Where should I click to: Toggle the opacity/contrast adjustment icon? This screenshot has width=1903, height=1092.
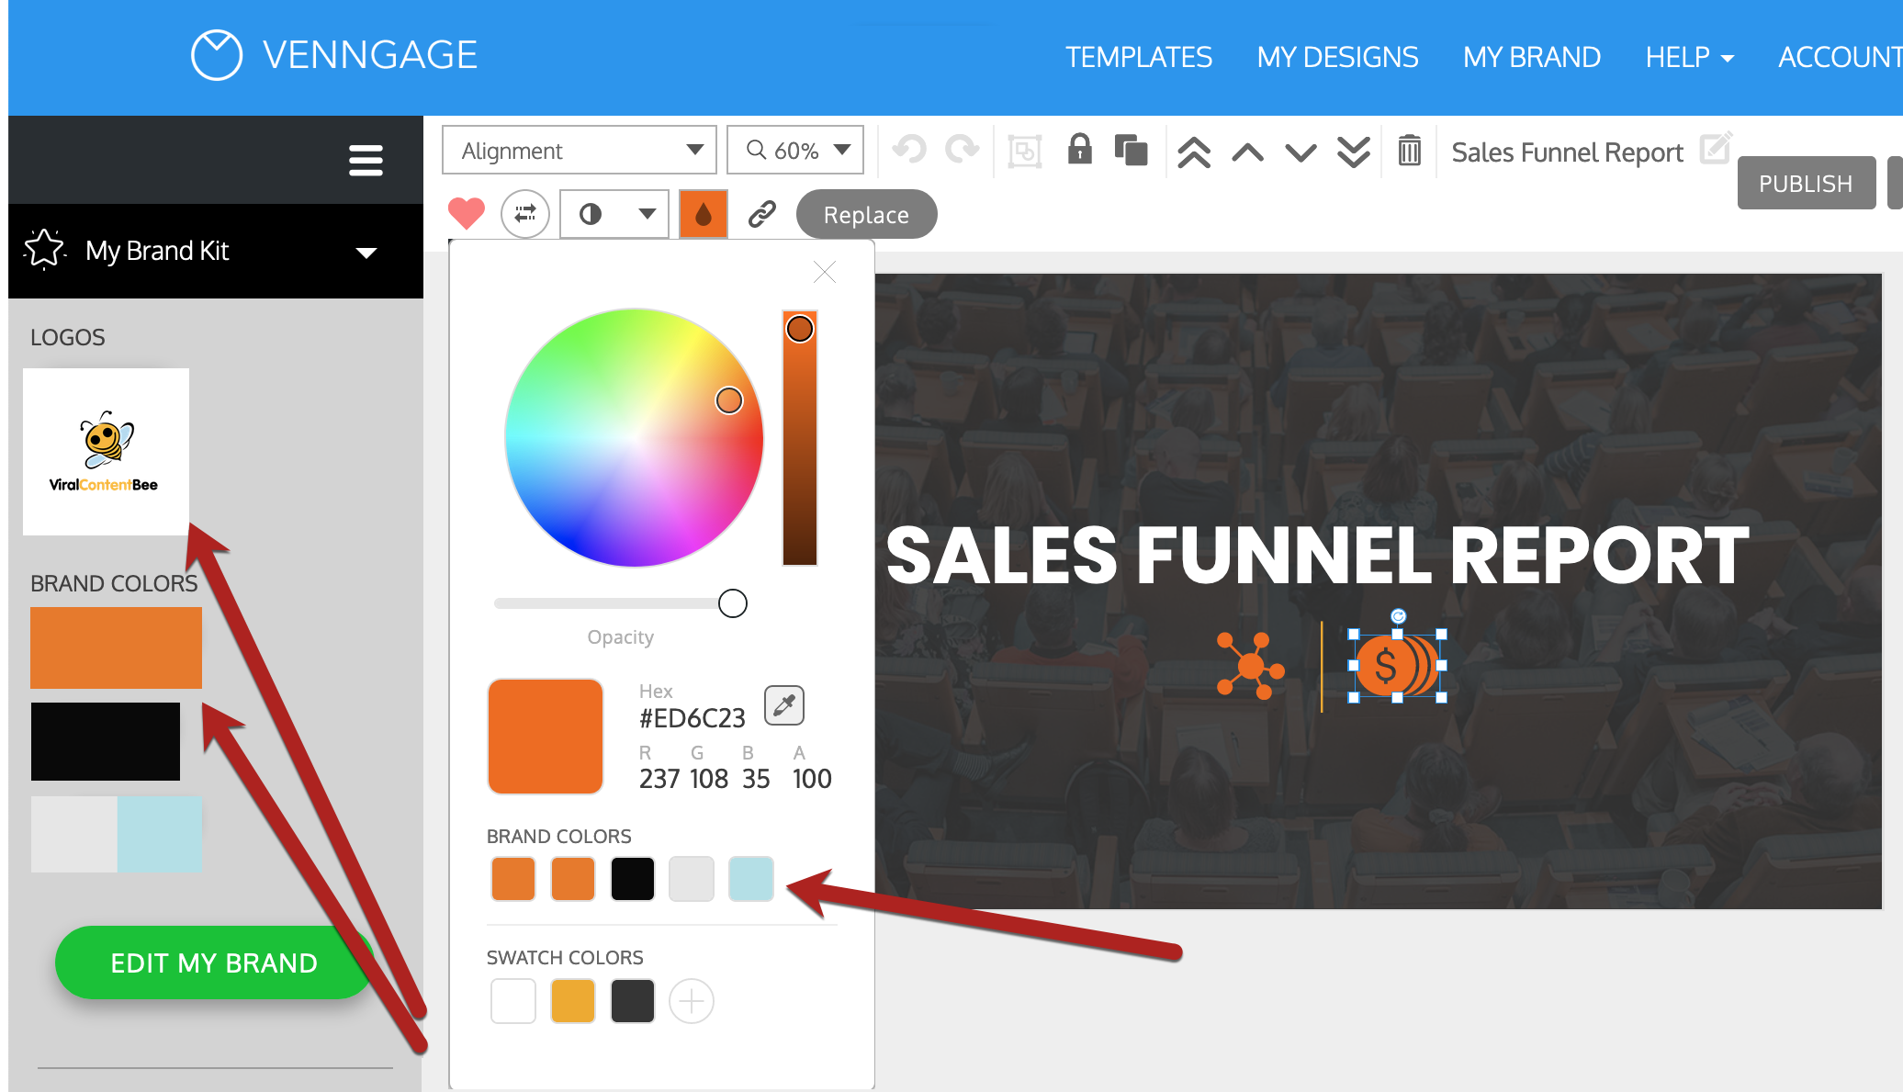591,211
